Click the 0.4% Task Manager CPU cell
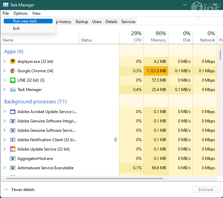Viewport: 223px width, 198px height. click(x=131, y=90)
